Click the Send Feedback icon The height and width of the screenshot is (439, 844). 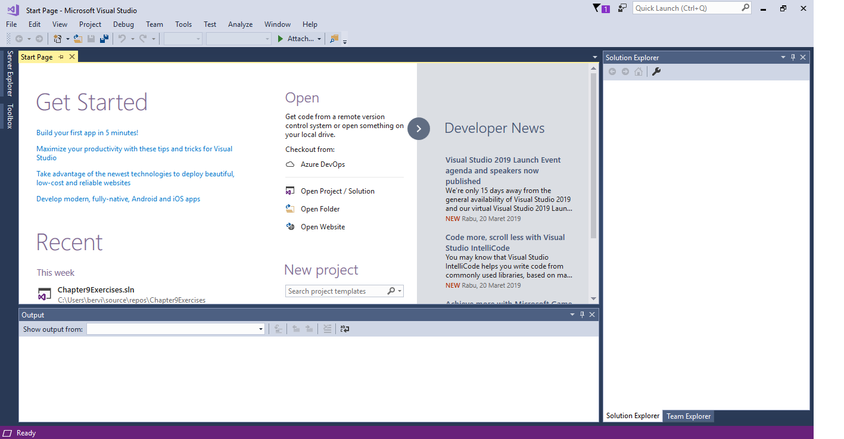click(622, 8)
